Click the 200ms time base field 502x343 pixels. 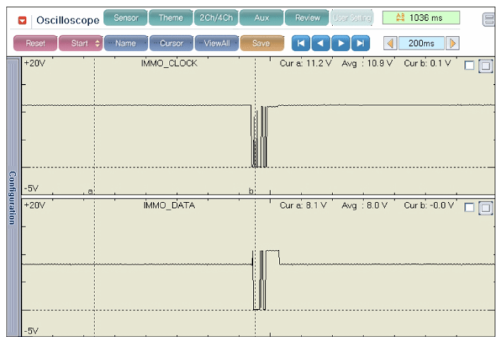[x=421, y=43]
